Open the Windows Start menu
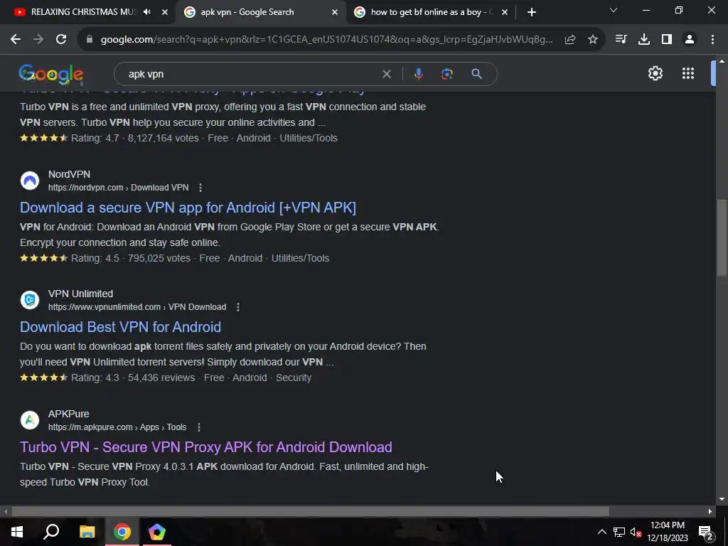 [x=17, y=532]
